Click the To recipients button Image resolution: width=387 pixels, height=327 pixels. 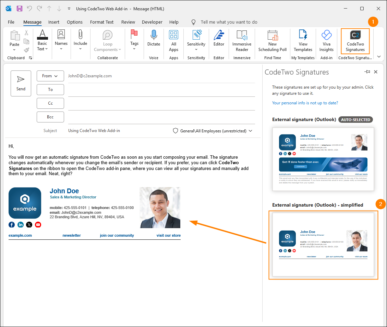pos(50,90)
